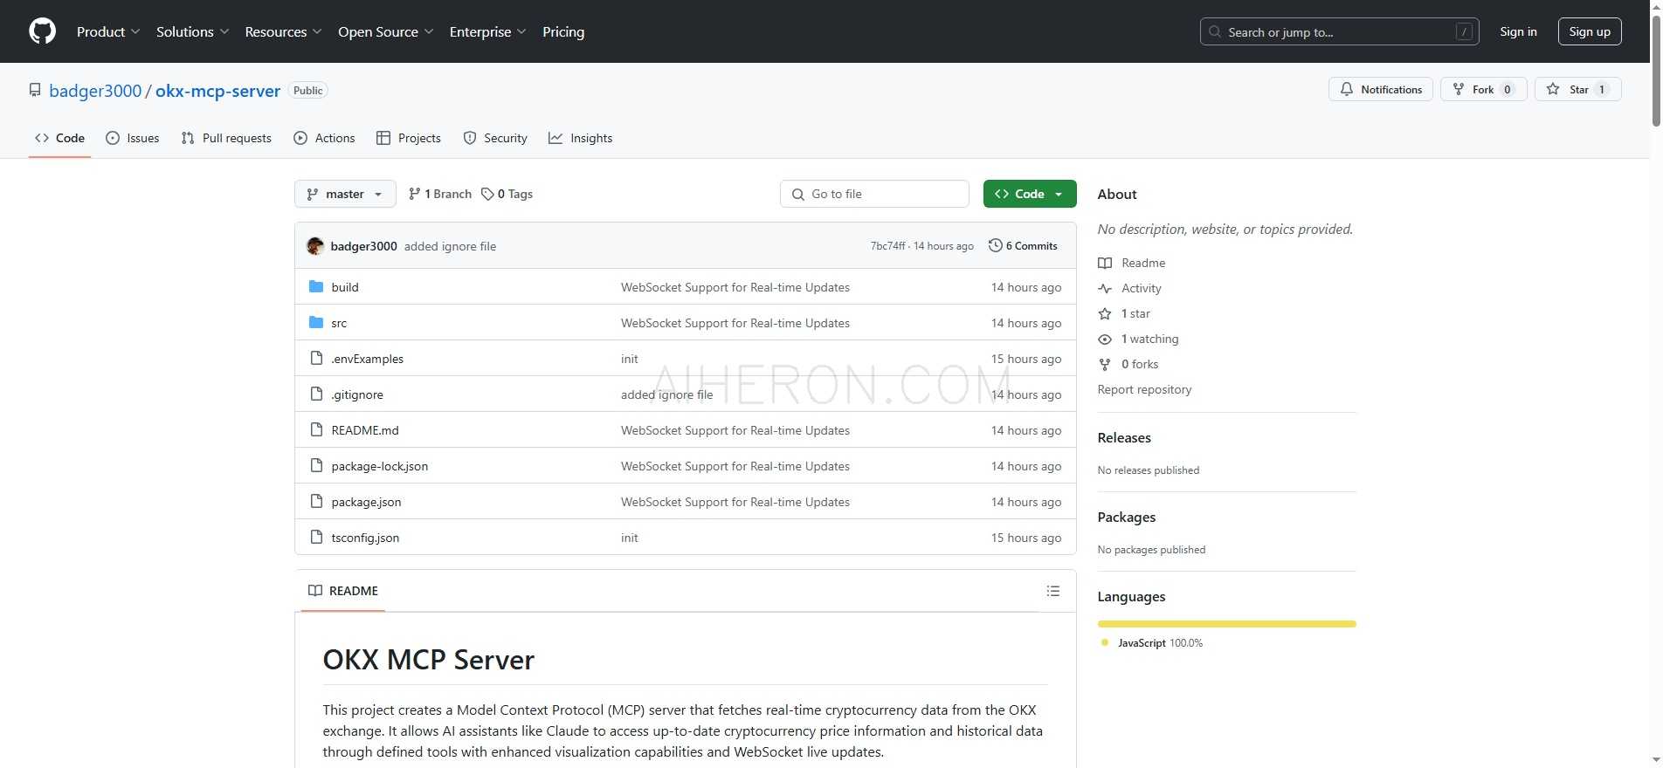Click Sign in

pos(1518,31)
